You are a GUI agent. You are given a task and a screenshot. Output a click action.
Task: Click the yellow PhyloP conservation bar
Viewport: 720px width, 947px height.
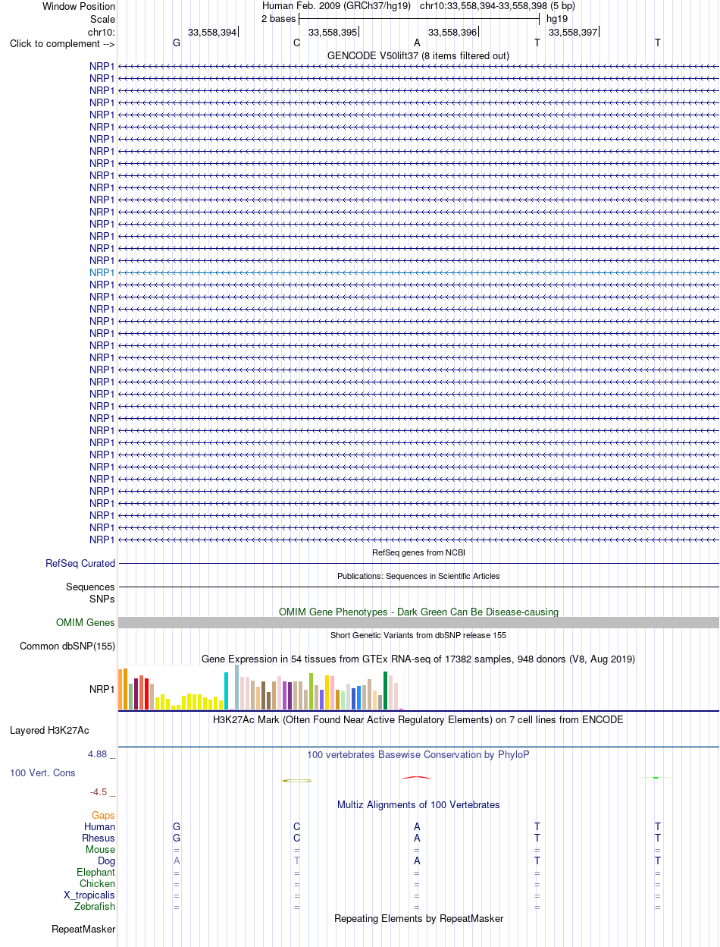(297, 780)
